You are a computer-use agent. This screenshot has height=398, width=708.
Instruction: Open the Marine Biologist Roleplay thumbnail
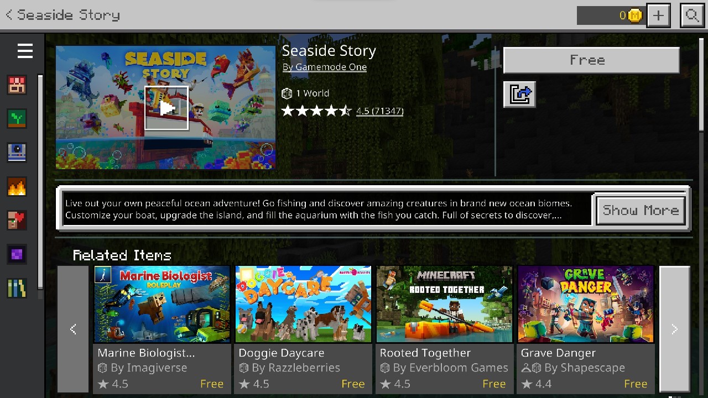(x=162, y=304)
